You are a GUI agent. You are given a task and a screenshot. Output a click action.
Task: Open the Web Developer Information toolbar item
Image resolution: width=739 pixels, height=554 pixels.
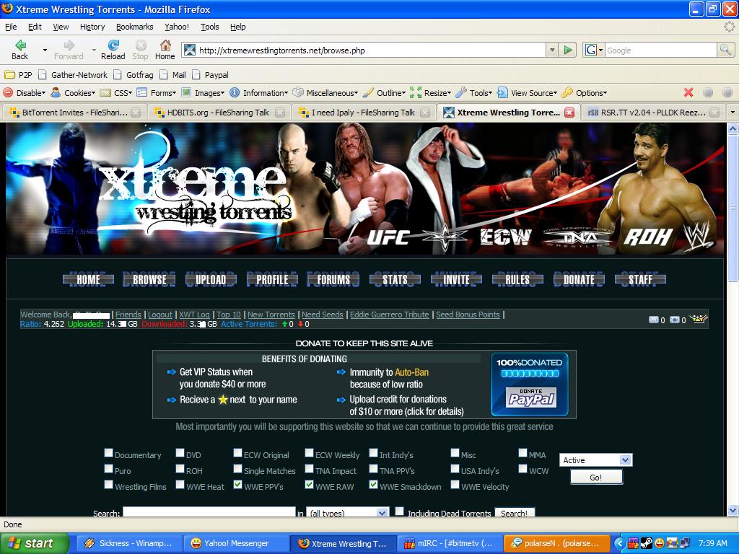(x=259, y=93)
